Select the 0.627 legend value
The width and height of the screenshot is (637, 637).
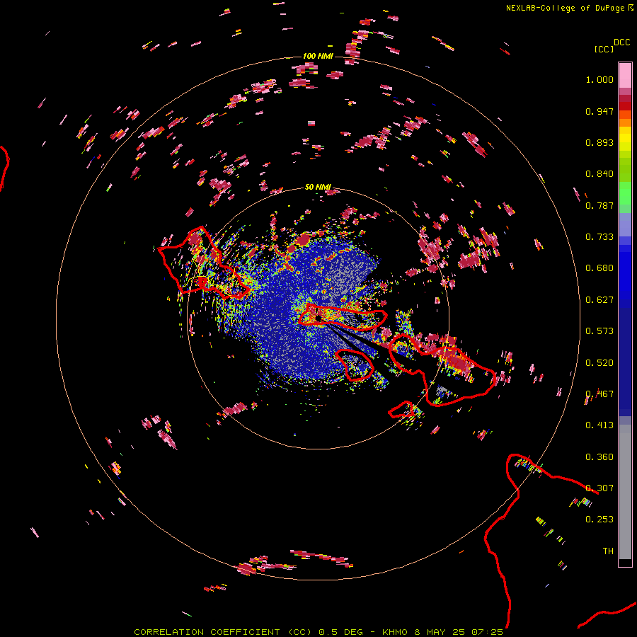tap(599, 300)
